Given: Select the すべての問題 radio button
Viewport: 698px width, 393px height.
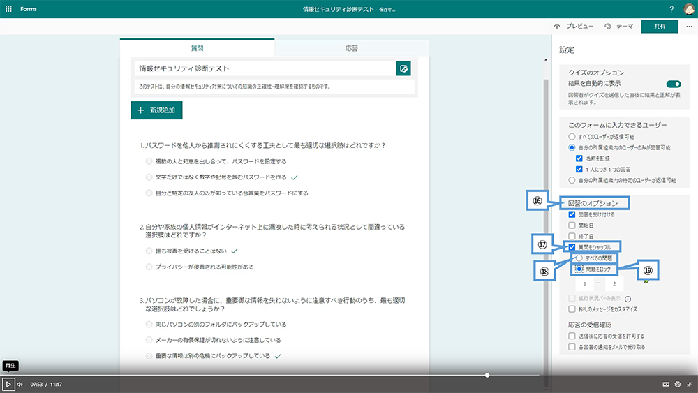Looking at the screenshot, I should 579,258.
